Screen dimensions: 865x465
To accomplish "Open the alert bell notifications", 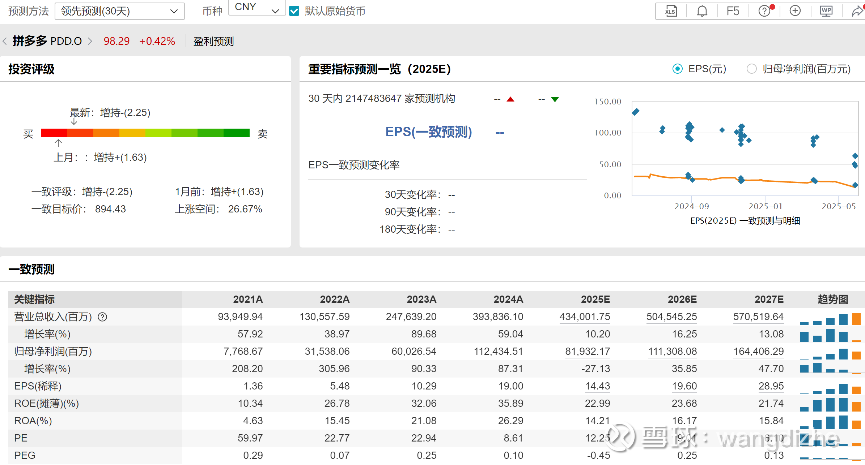I will [702, 11].
